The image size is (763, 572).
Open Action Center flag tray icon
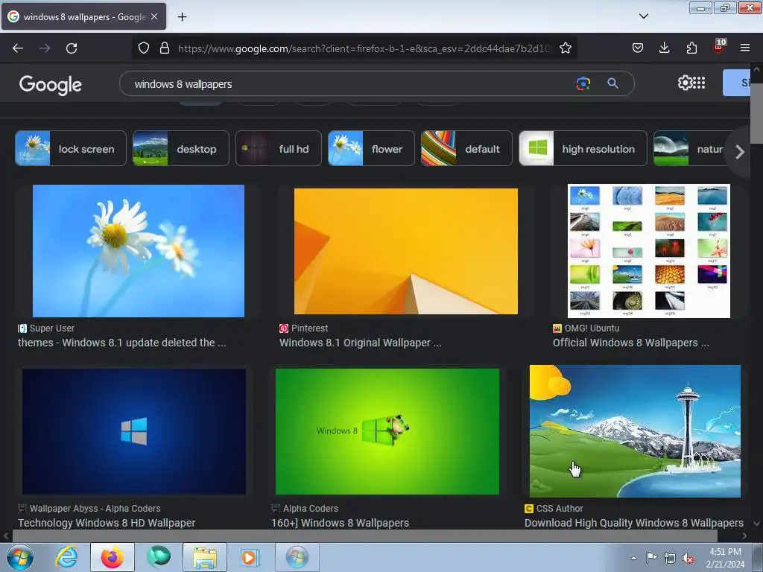click(651, 558)
